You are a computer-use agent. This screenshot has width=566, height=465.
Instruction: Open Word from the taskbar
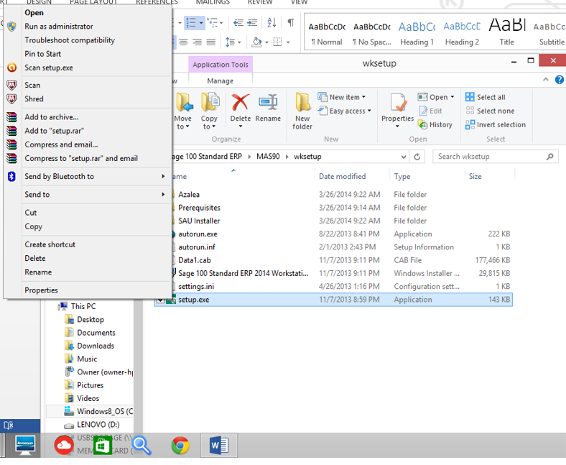coord(219,445)
